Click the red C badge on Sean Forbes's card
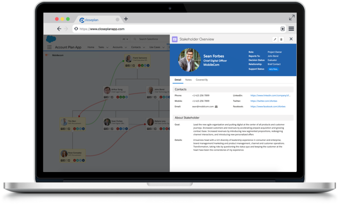Screen dimensions: 338x204 coord(118,129)
